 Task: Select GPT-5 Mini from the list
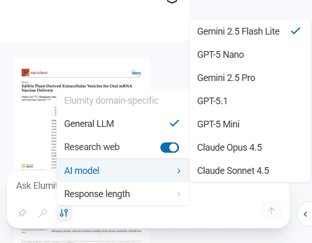pos(218,124)
